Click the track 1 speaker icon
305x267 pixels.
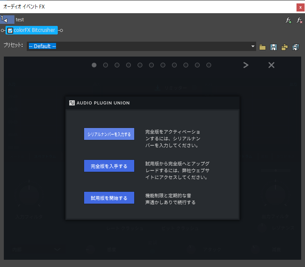(6, 20)
